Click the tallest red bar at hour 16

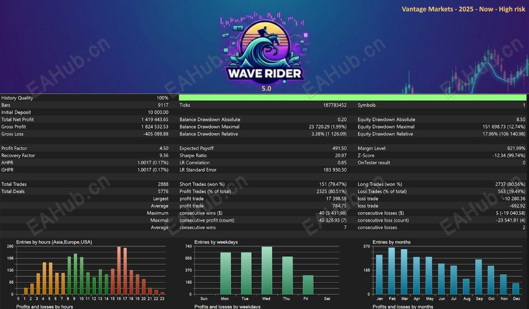tap(119, 271)
